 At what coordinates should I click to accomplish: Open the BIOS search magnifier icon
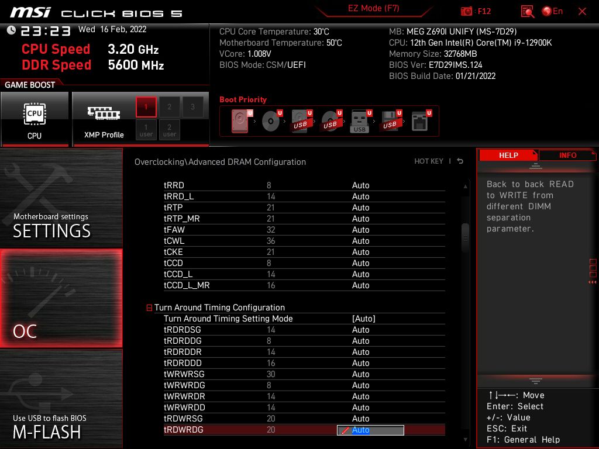pyautogui.click(x=528, y=12)
